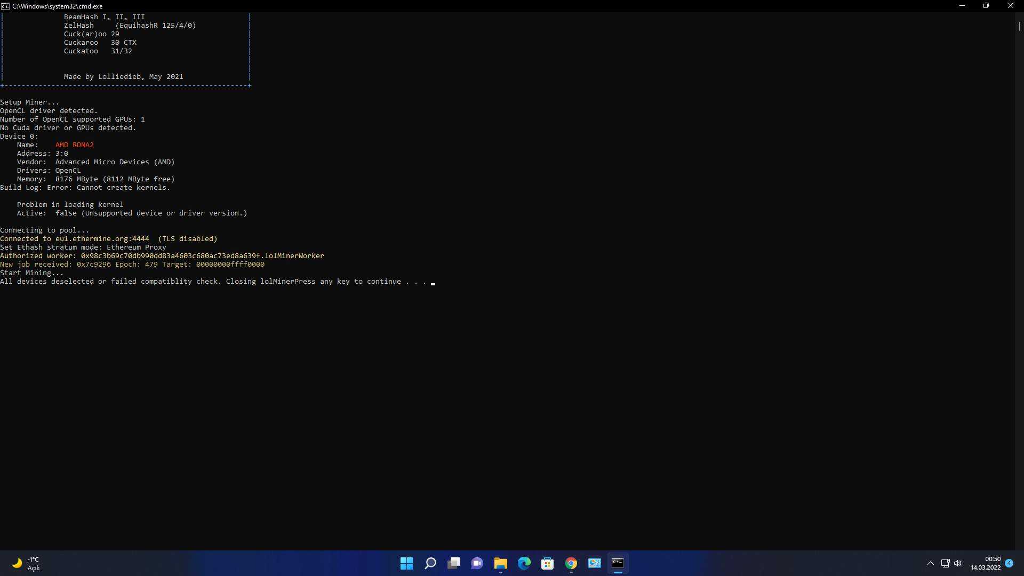Click the console vertical scrollbar thumb
Screen dimensions: 1024x576
pos(1019,26)
